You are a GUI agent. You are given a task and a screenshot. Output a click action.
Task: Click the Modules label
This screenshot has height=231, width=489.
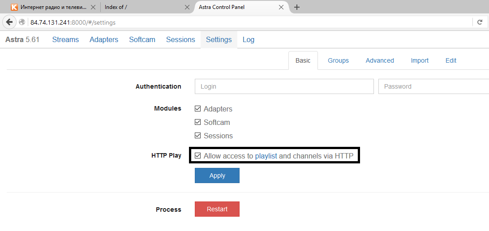[167, 108]
